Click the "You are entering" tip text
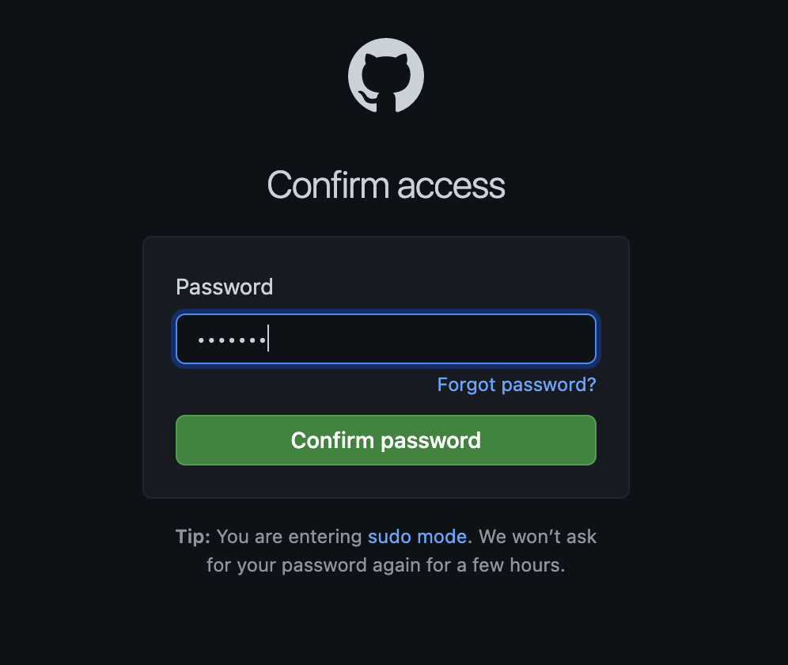Viewport: 788px width, 665px height. click(289, 537)
